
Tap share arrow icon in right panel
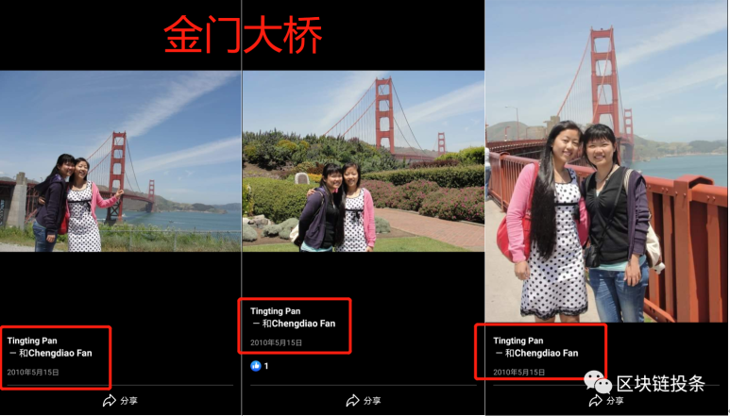[596, 400]
